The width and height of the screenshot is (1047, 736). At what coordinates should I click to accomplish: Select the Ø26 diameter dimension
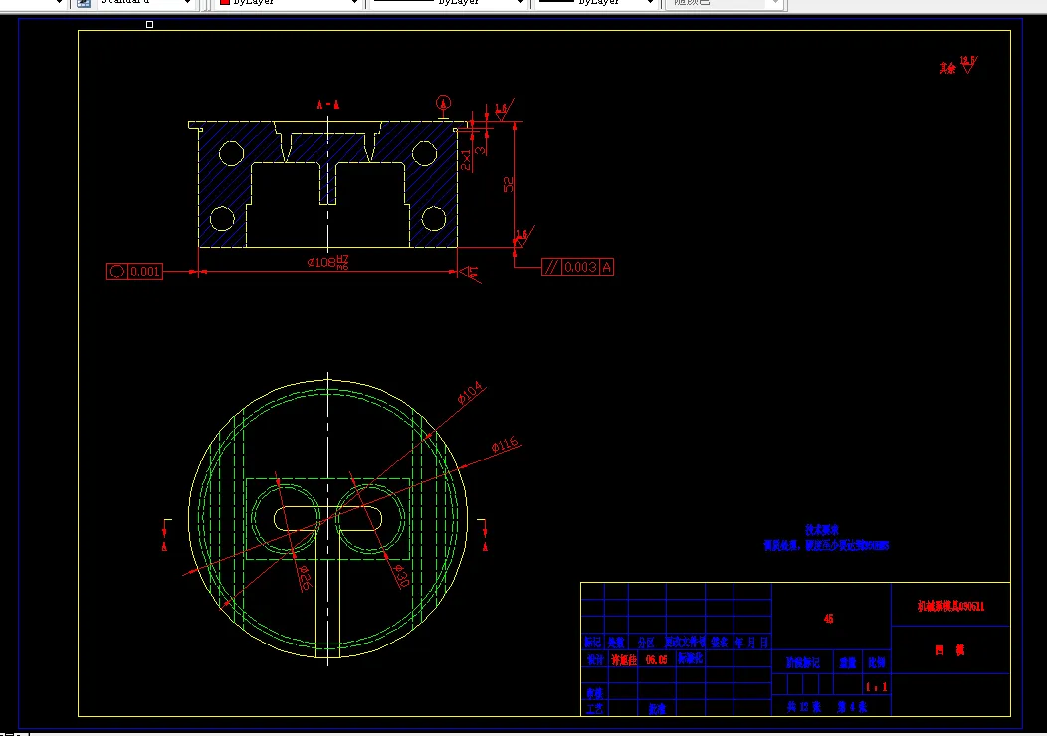coord(304,577)
